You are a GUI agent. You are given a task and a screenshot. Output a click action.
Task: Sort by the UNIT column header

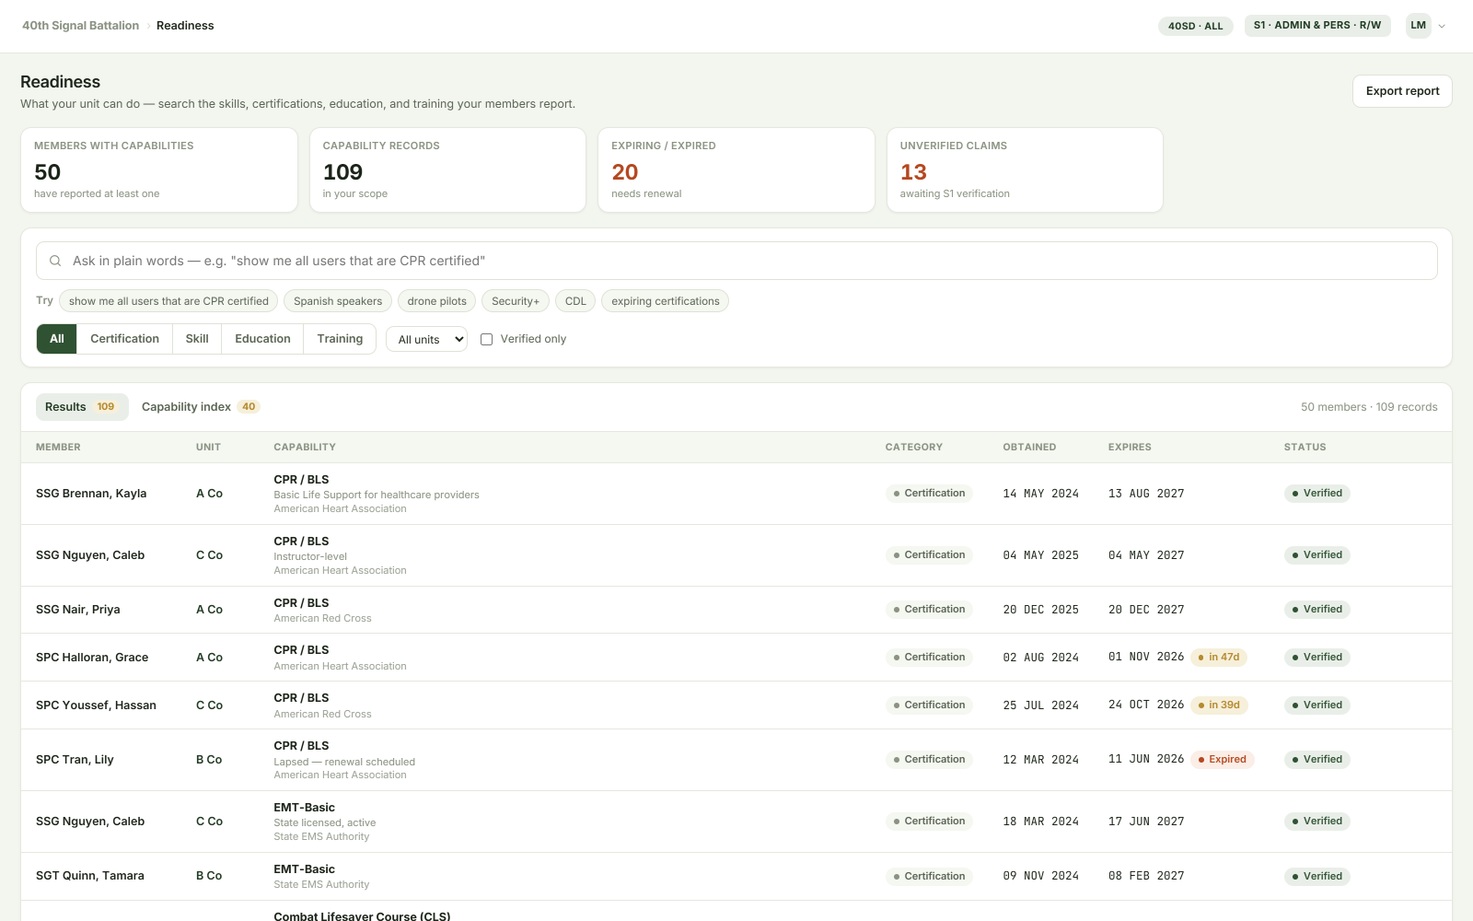tap(208, 448)
